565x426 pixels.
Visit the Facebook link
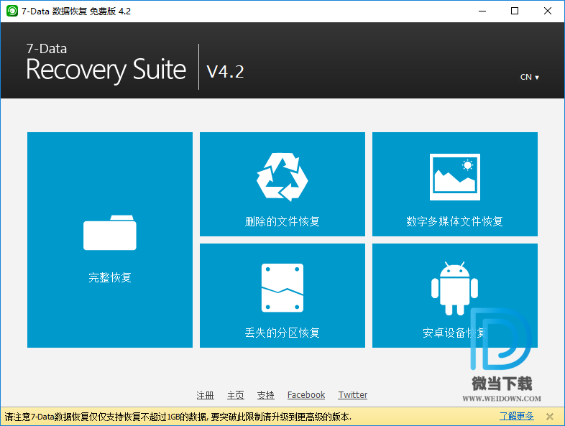[x=306, y=395]
